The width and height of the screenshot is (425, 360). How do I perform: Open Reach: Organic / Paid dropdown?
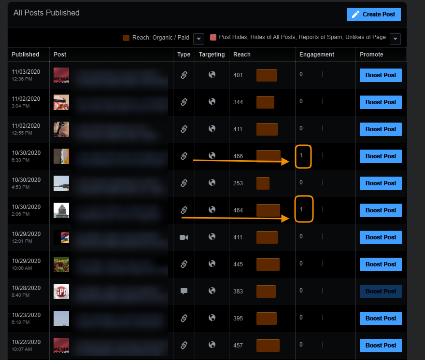click(x=198, y=39)
